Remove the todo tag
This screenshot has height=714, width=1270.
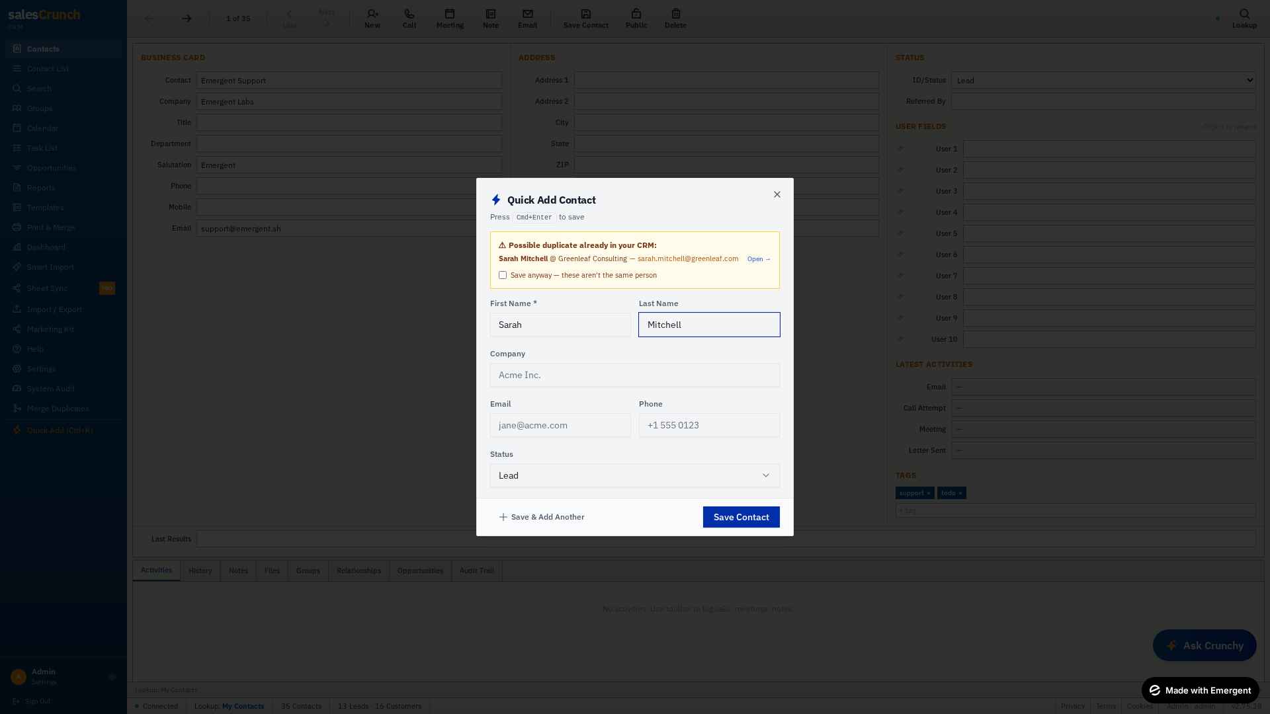coord(960,493)
